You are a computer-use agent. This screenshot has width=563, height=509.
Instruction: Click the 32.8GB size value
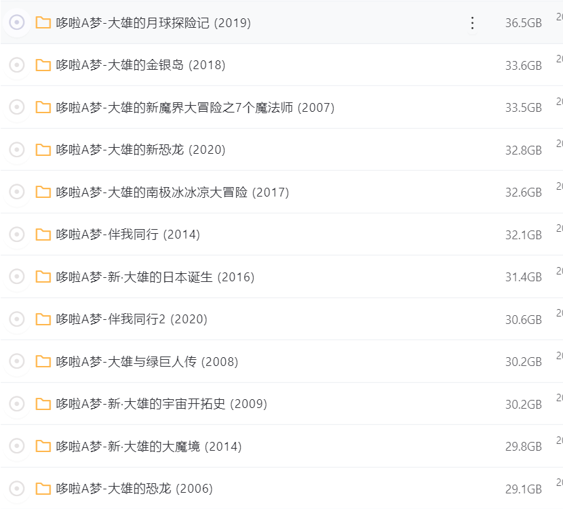[x=524, y=150]
